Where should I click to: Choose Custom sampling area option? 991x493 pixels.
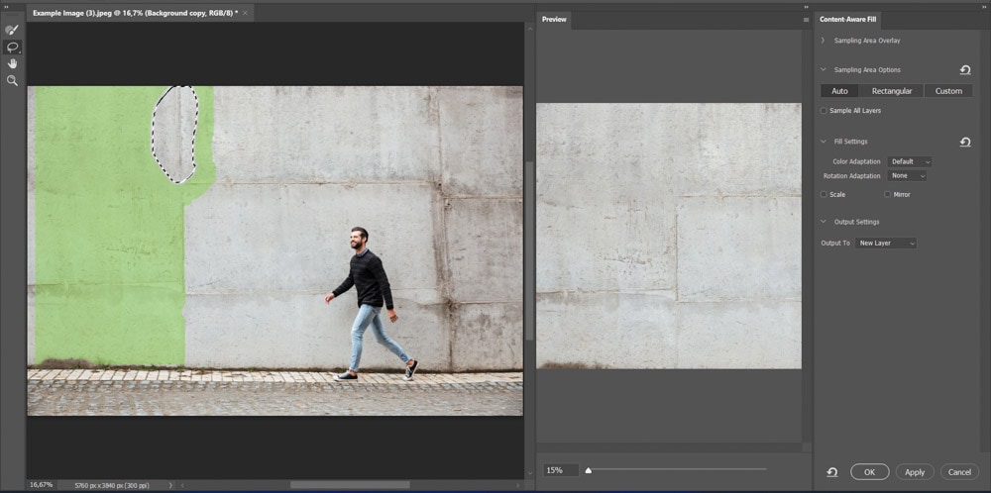pos(948,91)
